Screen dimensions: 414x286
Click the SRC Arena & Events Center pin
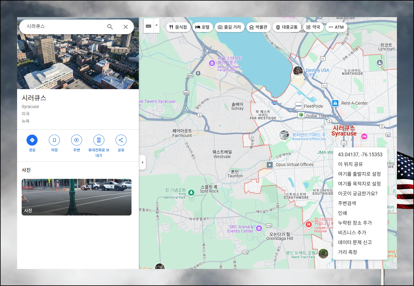[259, 228]
